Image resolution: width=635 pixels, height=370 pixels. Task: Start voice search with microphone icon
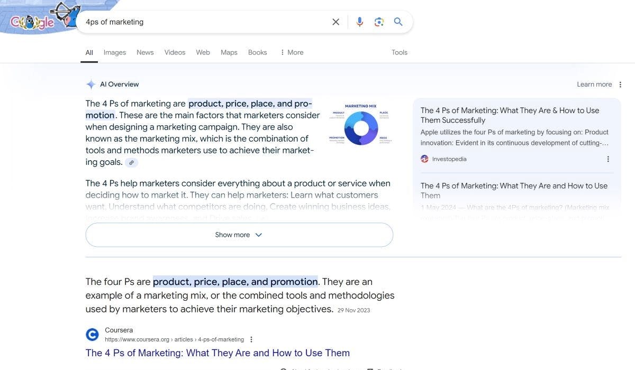click(x=360, y=22)
